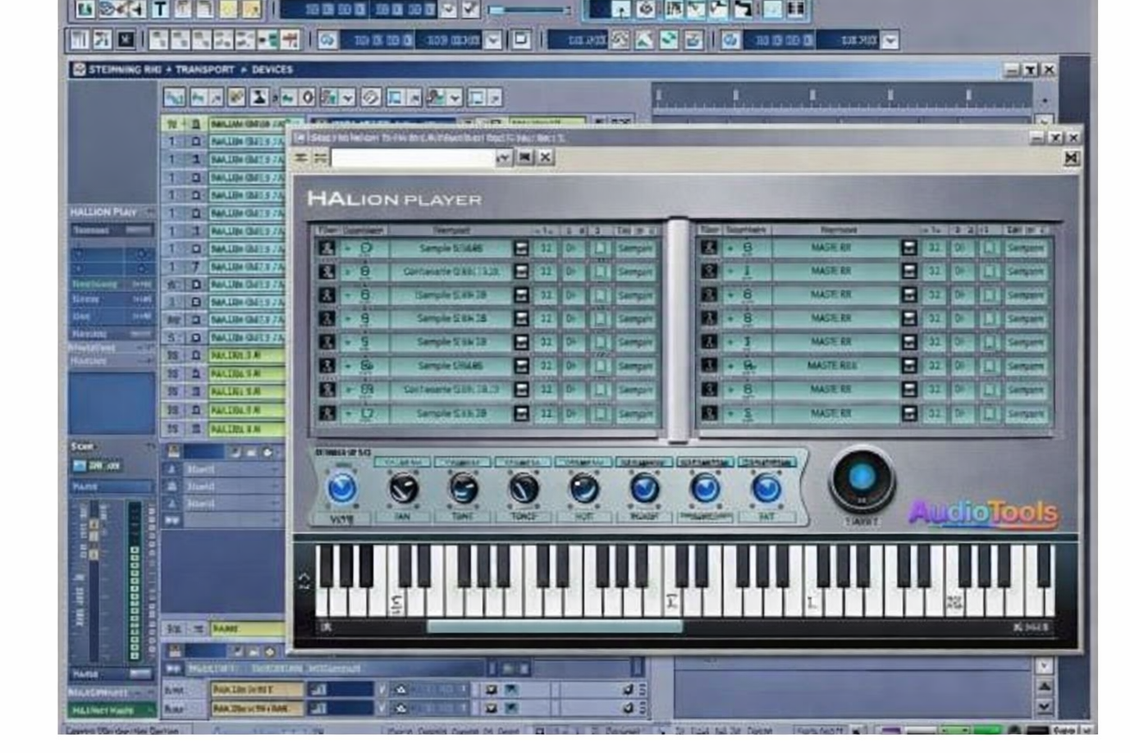Click the Sempr button on first left slot

pos(635,248)
